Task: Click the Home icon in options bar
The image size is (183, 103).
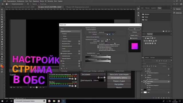Action: pos(3,4)
